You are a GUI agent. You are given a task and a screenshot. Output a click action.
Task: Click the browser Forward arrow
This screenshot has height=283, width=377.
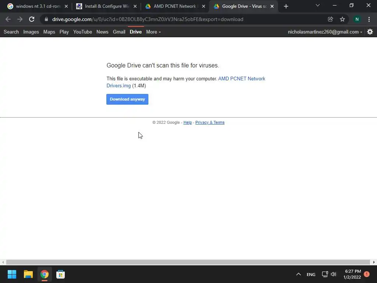click(x=20, y=19)
